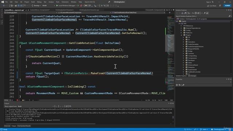Open the Tools menu
This screenshot has width=233, height=131.
click(58, 2)
